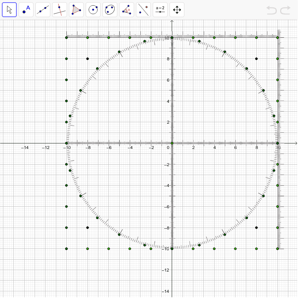The width and height of the screenshot is (298, 298).
Task: Select the Reflect about Line tool
Action: (143, 9)
